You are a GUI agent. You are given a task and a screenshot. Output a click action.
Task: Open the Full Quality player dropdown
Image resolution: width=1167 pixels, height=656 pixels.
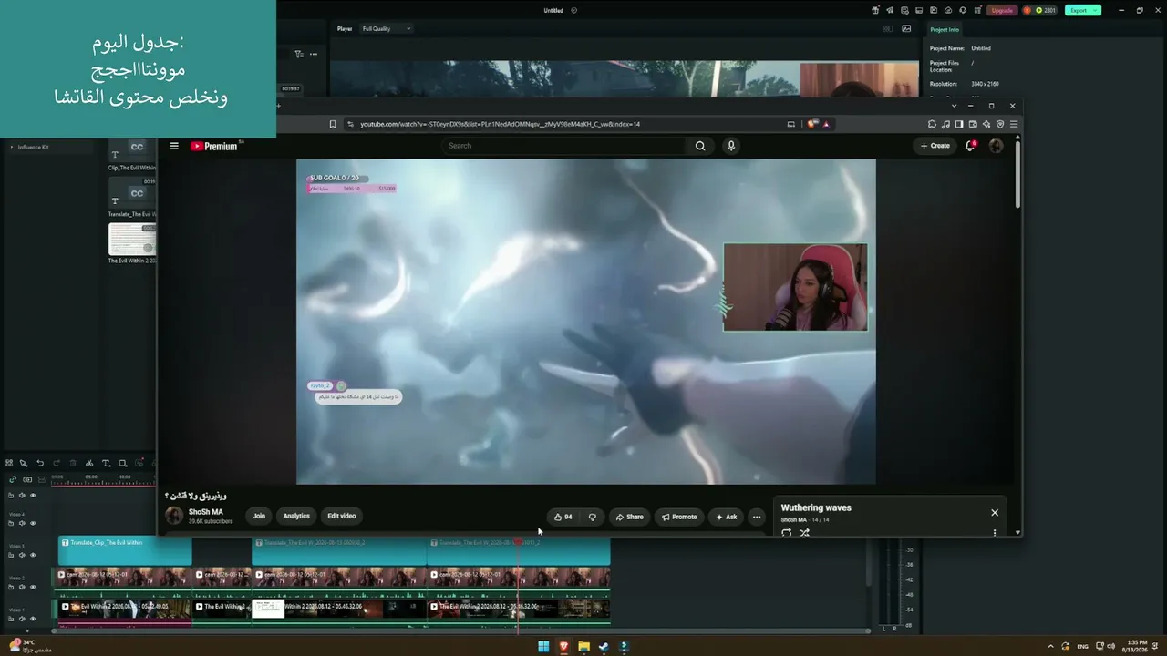(387, 28)
